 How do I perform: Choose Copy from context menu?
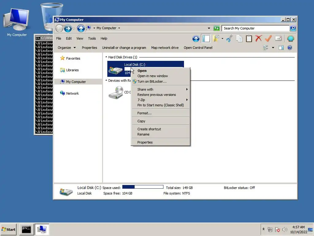pos(160,121)
